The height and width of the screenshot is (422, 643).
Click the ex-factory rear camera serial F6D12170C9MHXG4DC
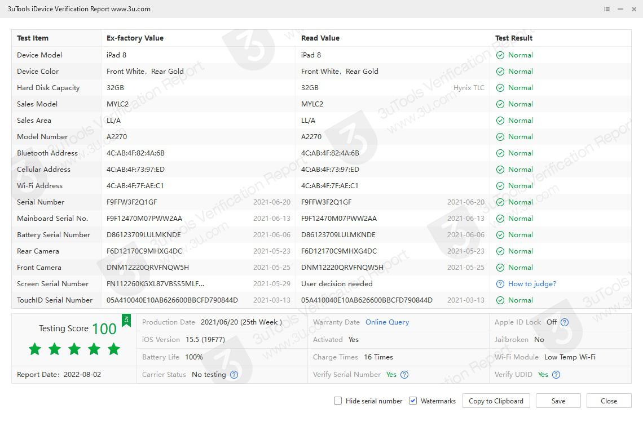(x=144, y=251)
